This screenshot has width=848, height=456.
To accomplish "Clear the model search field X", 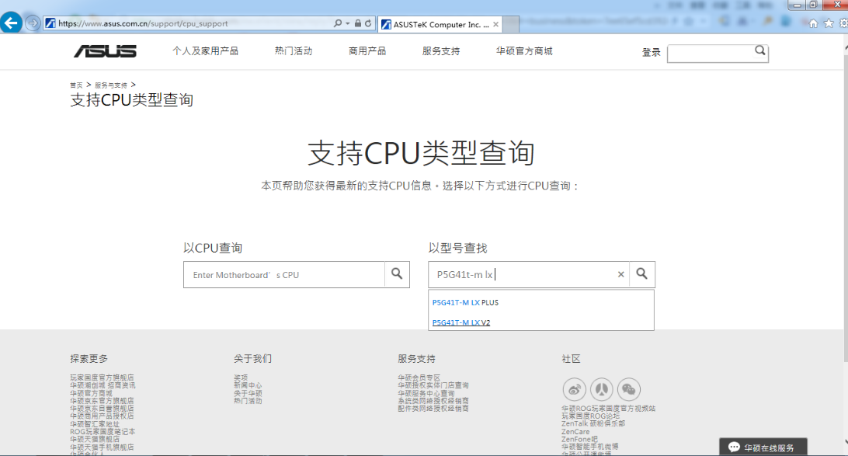I will click(x=621, y=274).
